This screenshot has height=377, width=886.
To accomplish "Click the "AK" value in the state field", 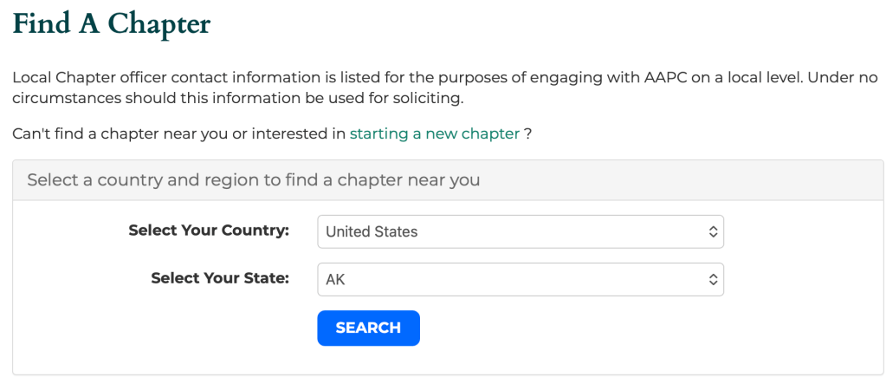I will [x=336, y=280].
